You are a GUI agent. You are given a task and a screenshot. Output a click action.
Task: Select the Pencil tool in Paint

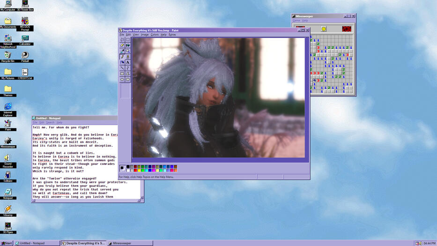pos(122,57)
